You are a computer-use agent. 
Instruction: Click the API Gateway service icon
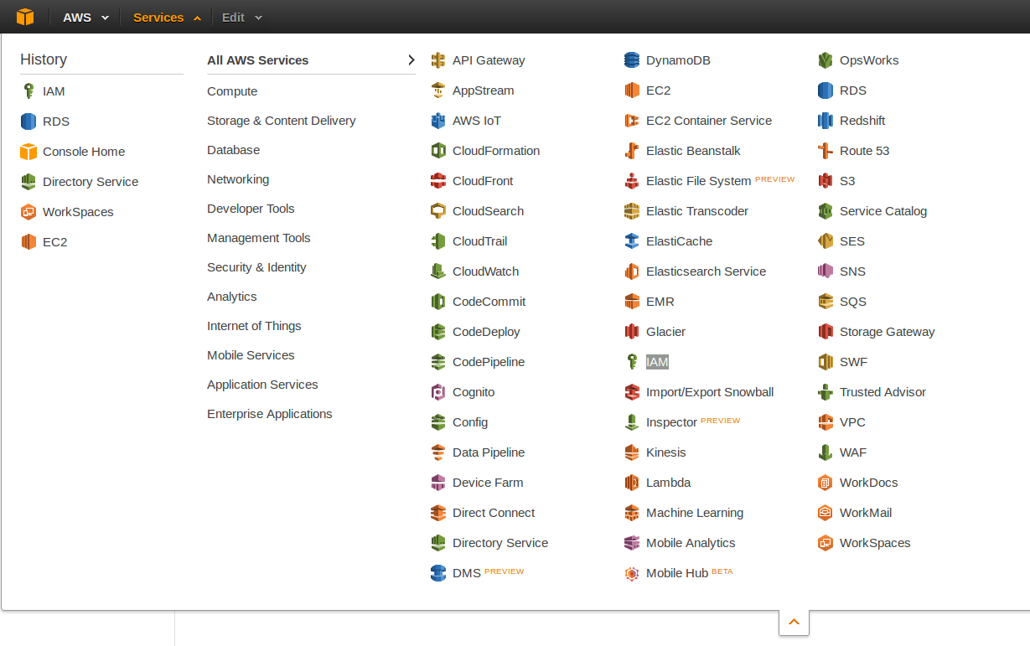click(x=438, y=60)
